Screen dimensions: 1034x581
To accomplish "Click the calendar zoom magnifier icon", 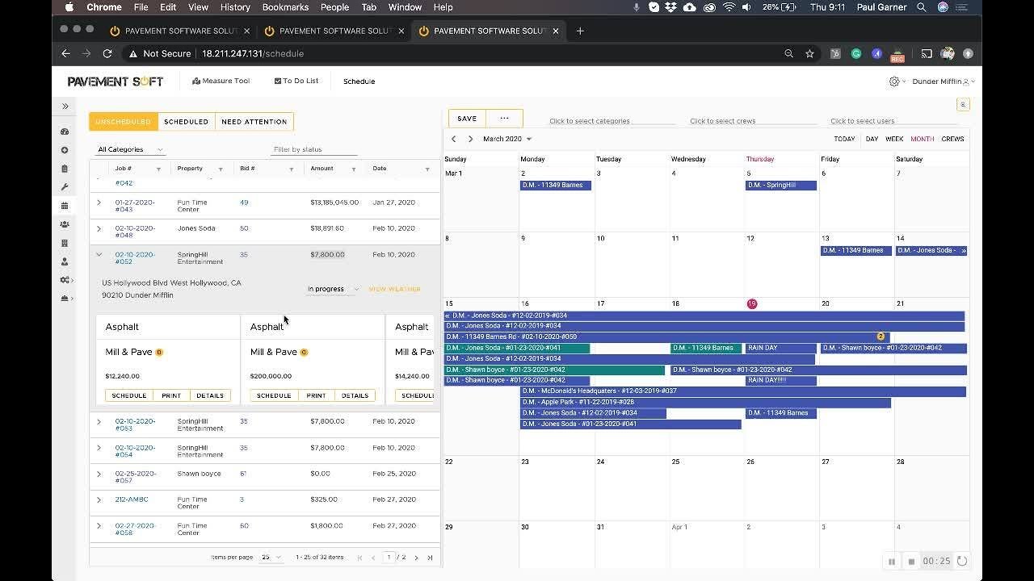I will point(963,105).
